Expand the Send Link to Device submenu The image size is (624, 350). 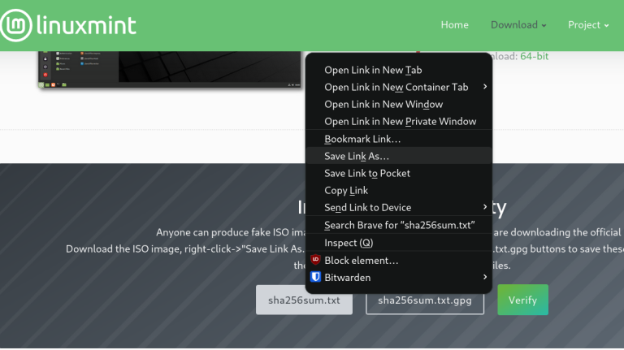(485, 207)
